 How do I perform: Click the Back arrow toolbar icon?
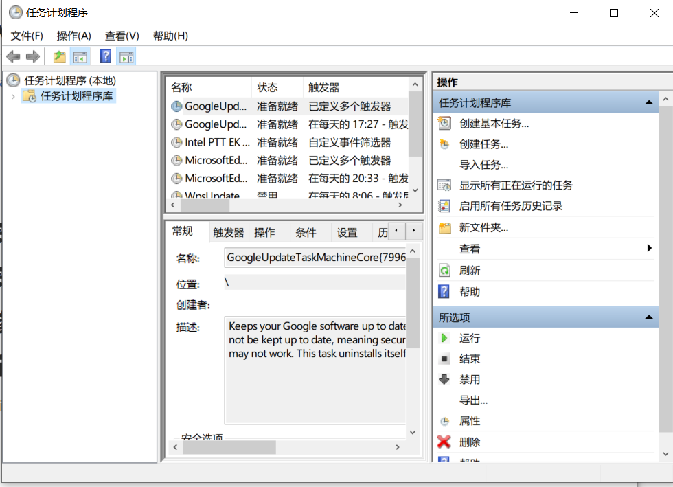[13, 57]
